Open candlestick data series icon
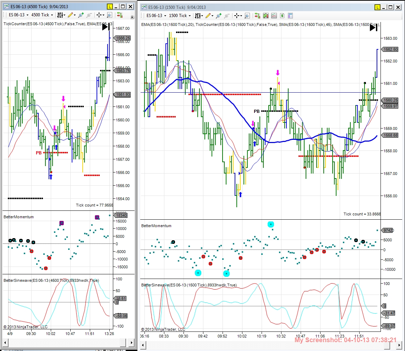 point(266,16)
